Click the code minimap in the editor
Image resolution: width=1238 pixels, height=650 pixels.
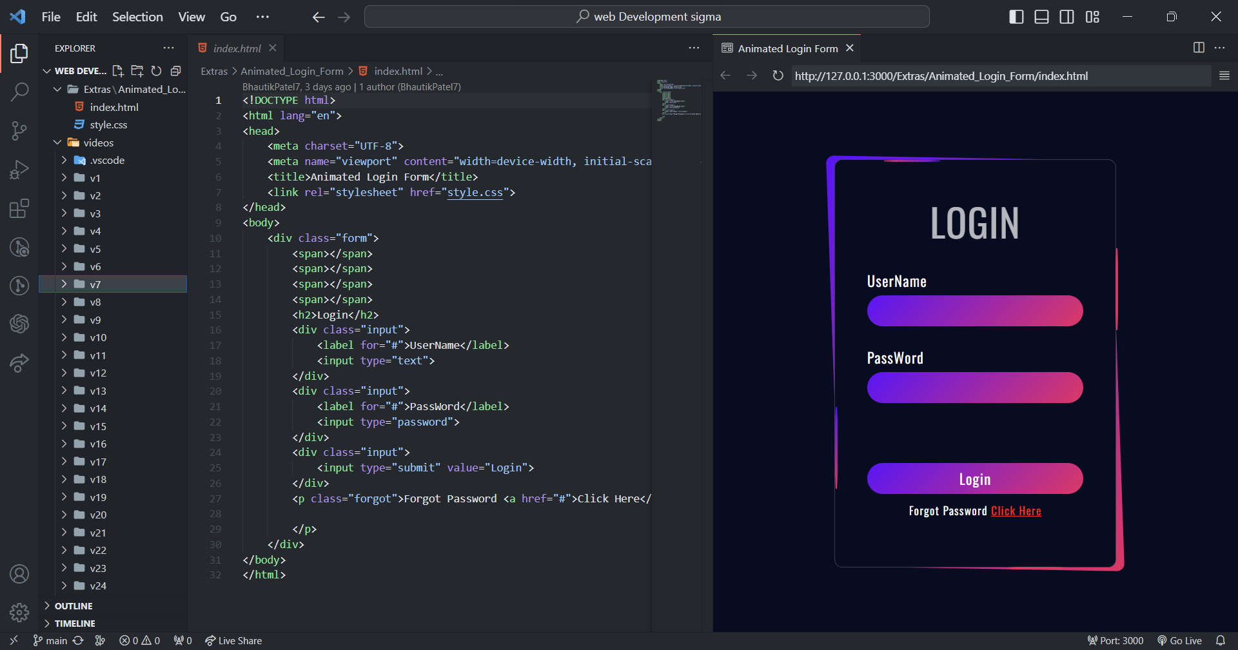coord(677,100)
